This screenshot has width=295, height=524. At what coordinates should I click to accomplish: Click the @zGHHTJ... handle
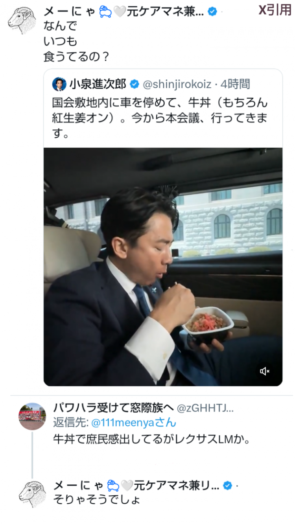205,408
